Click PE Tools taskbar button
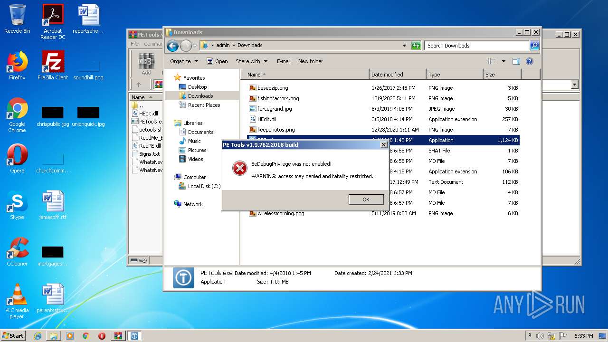Viewport: 608px width, 342px height. pos(134,336)
